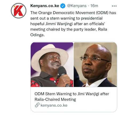Open the ODM Stern Warning article headline
Viewport: 128px width, 116px height.
(x=72, y=97)
